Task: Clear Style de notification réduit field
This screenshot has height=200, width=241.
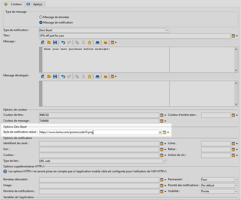Action: point(160,132)
